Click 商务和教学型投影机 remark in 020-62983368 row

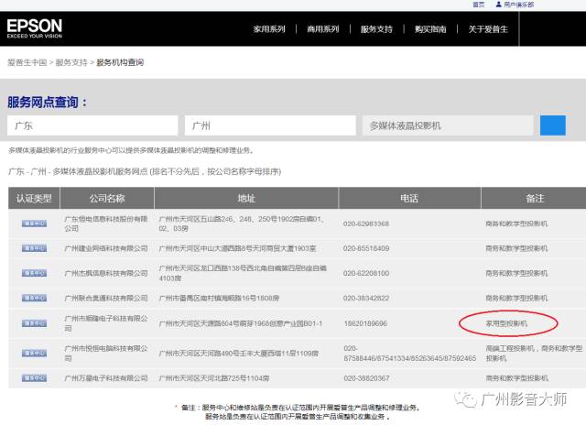tap(516, 223)
